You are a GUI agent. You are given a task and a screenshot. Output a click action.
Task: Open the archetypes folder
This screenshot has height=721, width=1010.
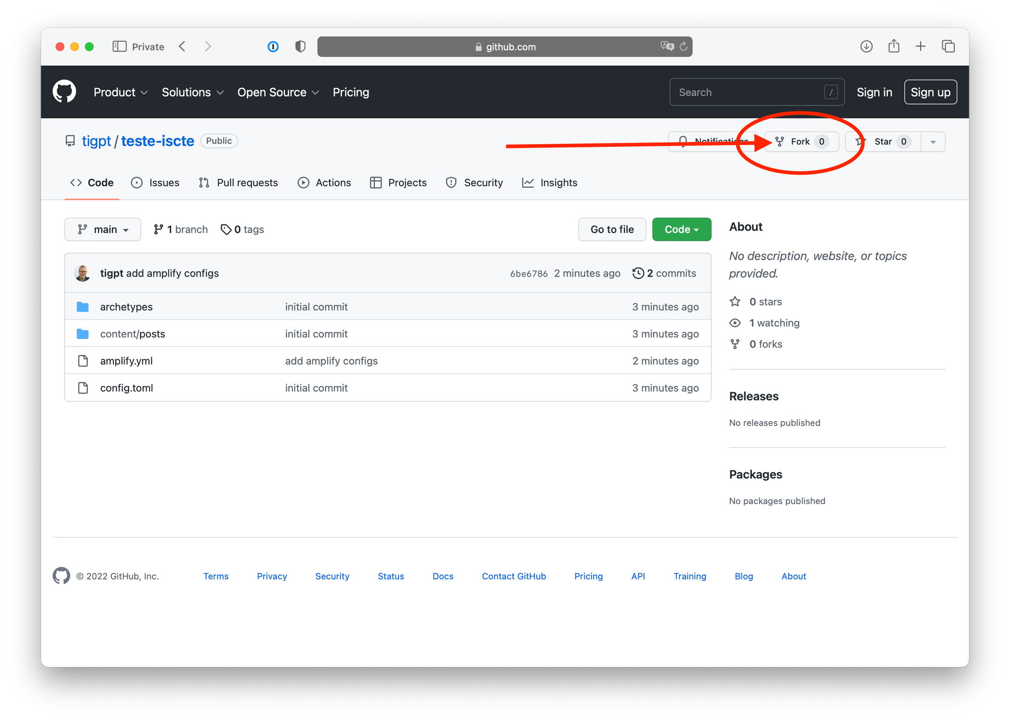click(x=126, y=307)
